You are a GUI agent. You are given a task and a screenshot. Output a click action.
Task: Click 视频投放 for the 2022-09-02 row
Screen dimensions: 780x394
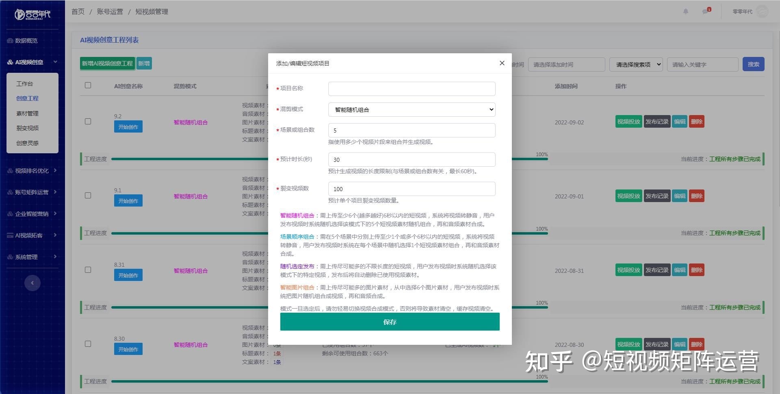click(x=628, y=122)
